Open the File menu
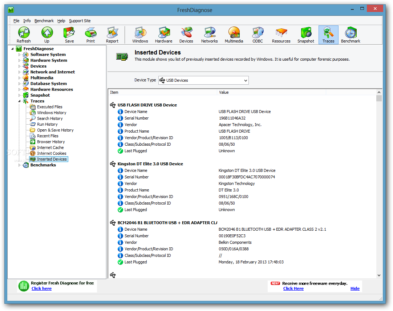 tap(16, 21)
